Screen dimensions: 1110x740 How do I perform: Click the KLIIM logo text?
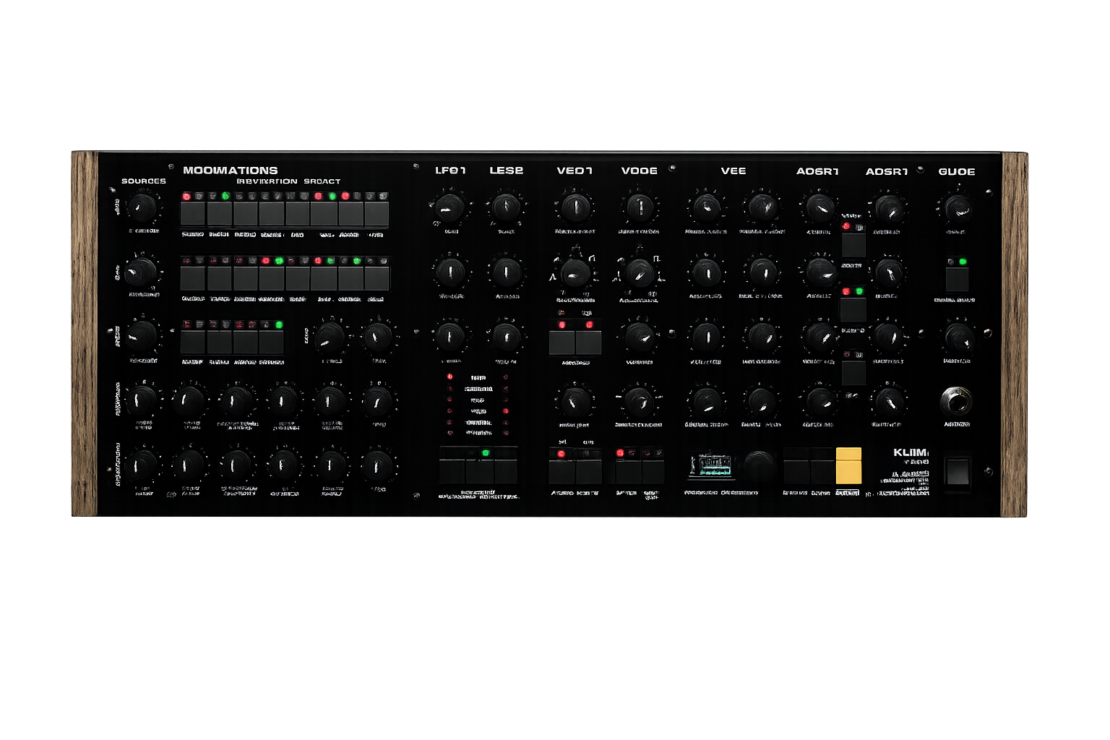coord(911,452)
